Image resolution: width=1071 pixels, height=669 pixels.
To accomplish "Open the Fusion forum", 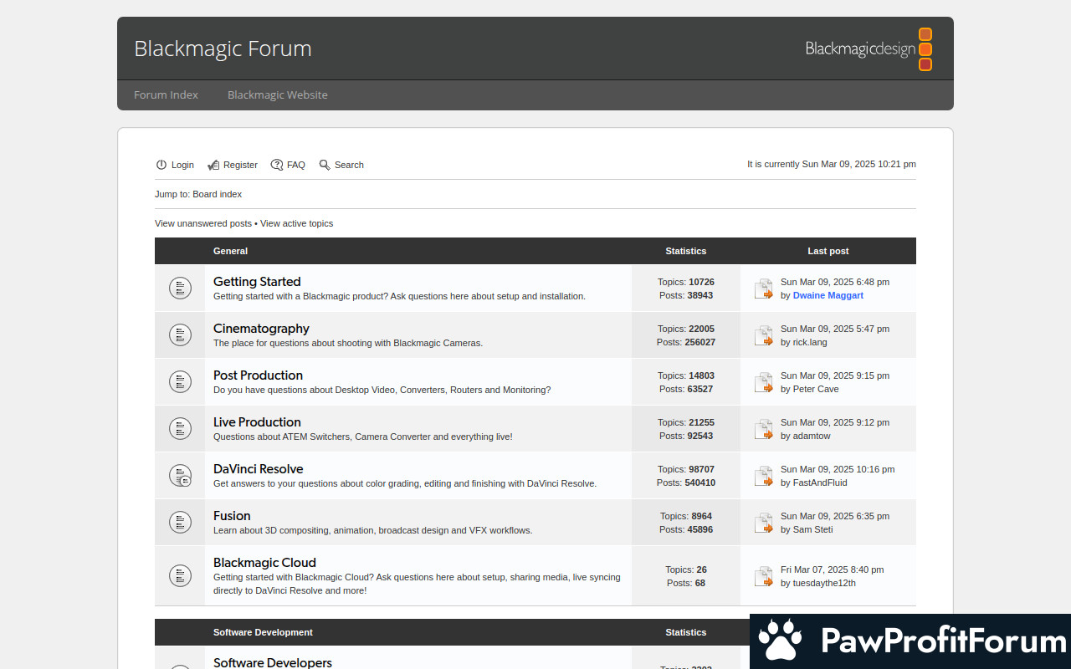I will [x=232, y=516].
